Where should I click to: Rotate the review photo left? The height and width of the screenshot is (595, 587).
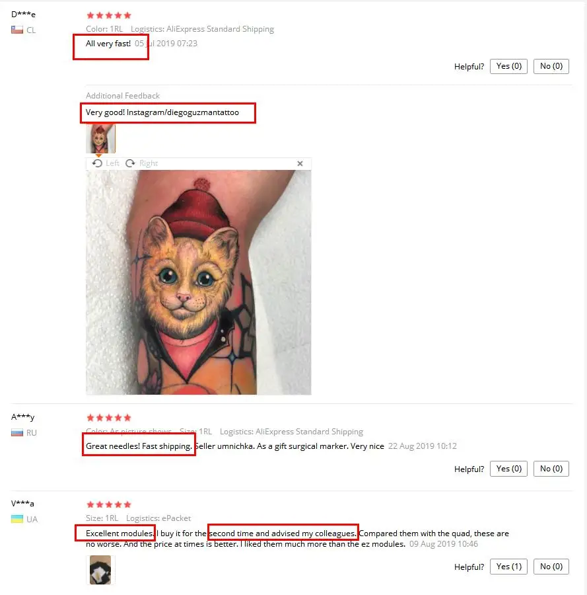point(106,163)
